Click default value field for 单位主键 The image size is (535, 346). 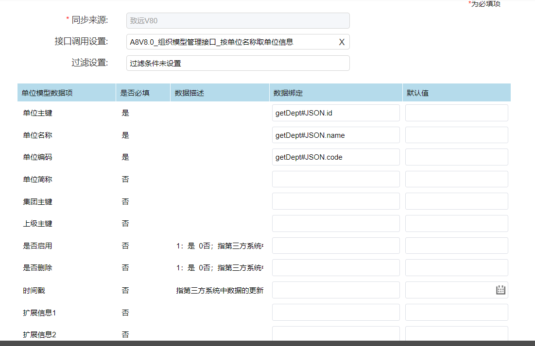(x=456, y=113)
